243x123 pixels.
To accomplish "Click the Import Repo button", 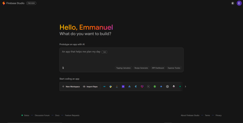I will click(x=90, y=87).
